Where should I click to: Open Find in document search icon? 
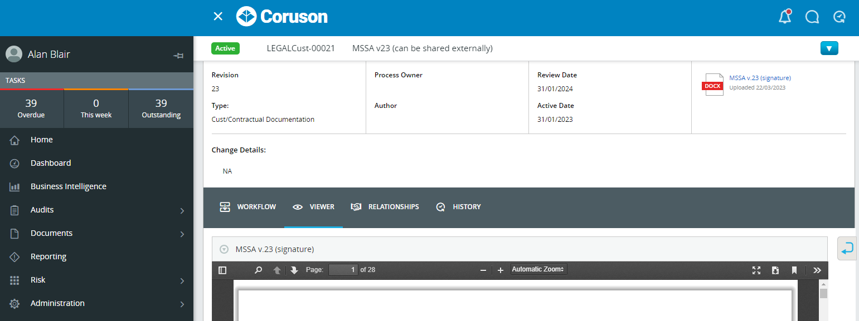click(258, 270)
